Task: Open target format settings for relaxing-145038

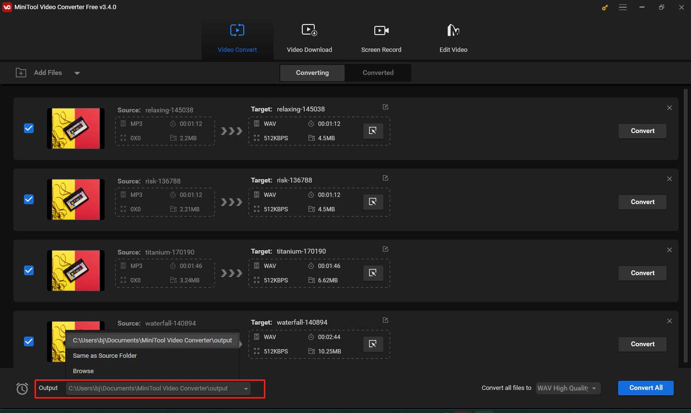Action: point(373,131)
